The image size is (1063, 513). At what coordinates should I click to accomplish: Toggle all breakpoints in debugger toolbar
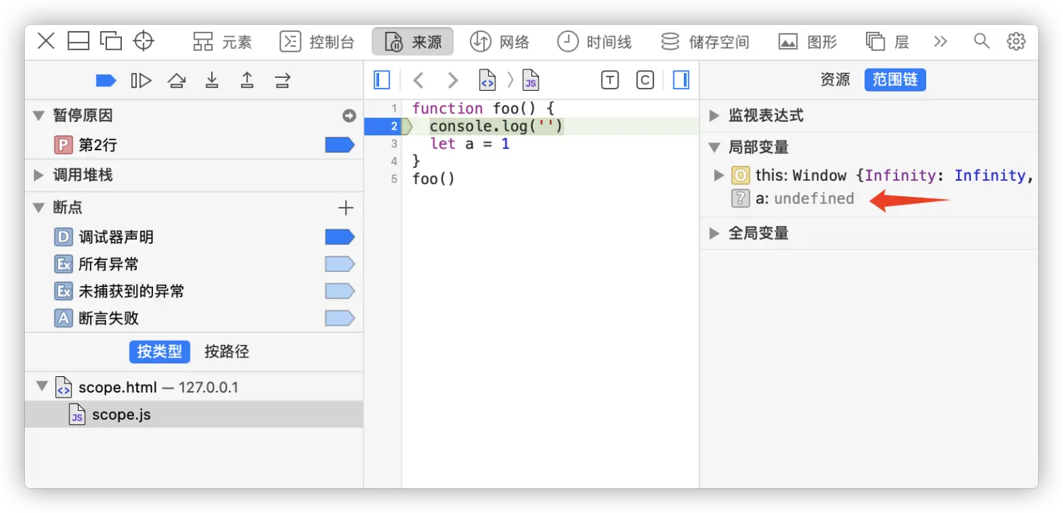click(x=106, y=81)
